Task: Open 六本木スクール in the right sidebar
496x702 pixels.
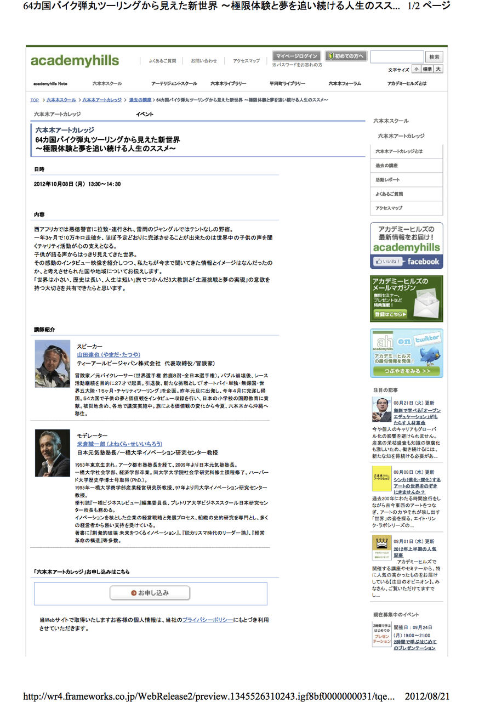Action: 391,121
